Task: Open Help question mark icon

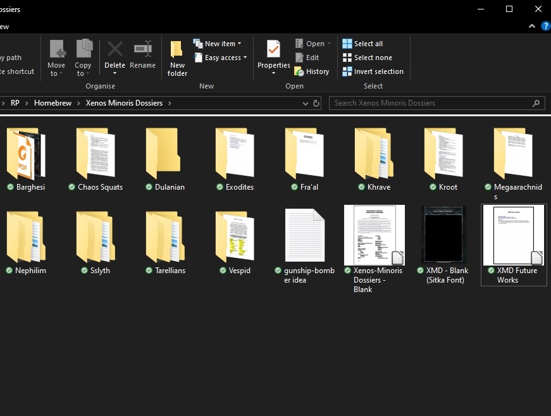Action: pos(545,26)
